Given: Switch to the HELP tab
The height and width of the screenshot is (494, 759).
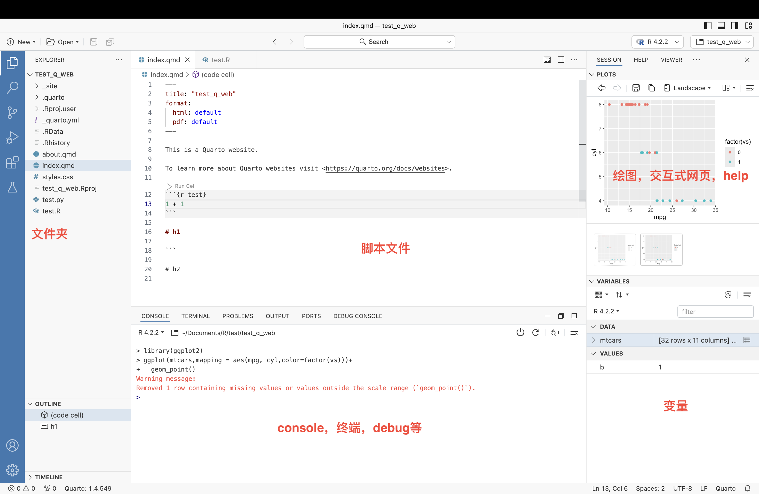Looking at the screenshot, I should (x=641, y=60).
